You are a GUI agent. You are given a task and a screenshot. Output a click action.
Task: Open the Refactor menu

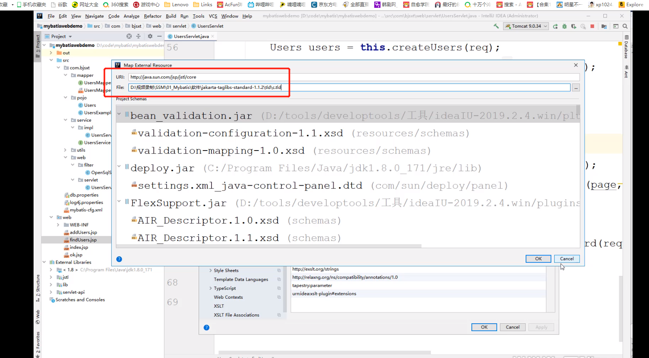[x=153, y=16]
